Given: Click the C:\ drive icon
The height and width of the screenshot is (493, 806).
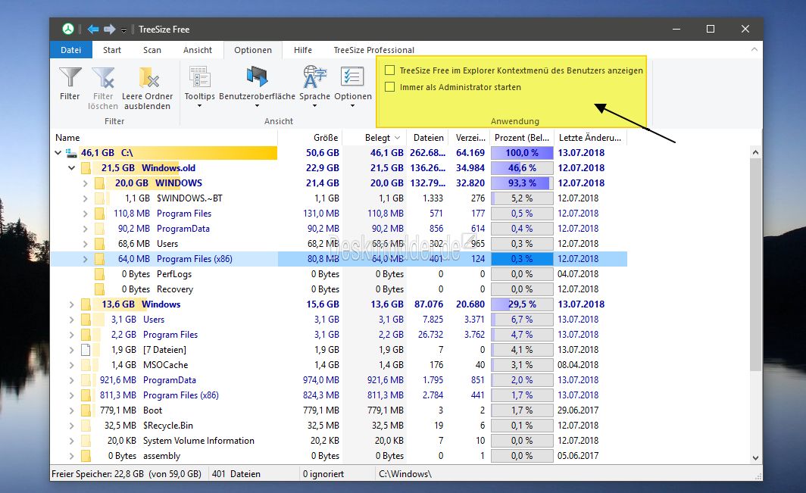Looking at the screenshot, I should click(x=71, y=153).
